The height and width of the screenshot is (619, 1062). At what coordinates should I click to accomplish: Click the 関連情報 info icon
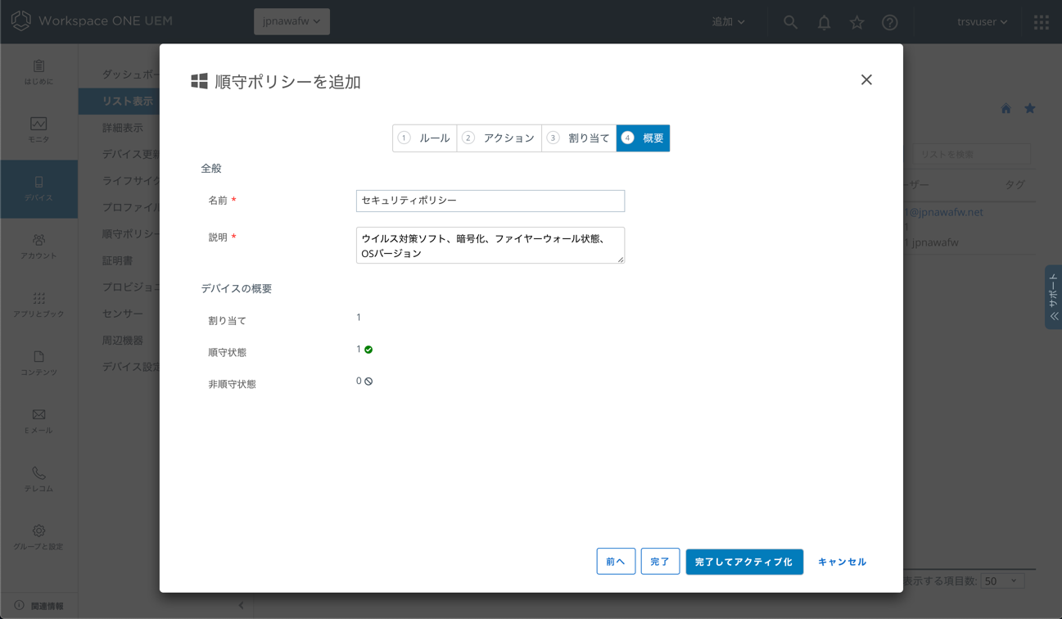[19, 606]
